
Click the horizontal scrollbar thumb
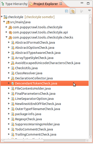[24, 141]
